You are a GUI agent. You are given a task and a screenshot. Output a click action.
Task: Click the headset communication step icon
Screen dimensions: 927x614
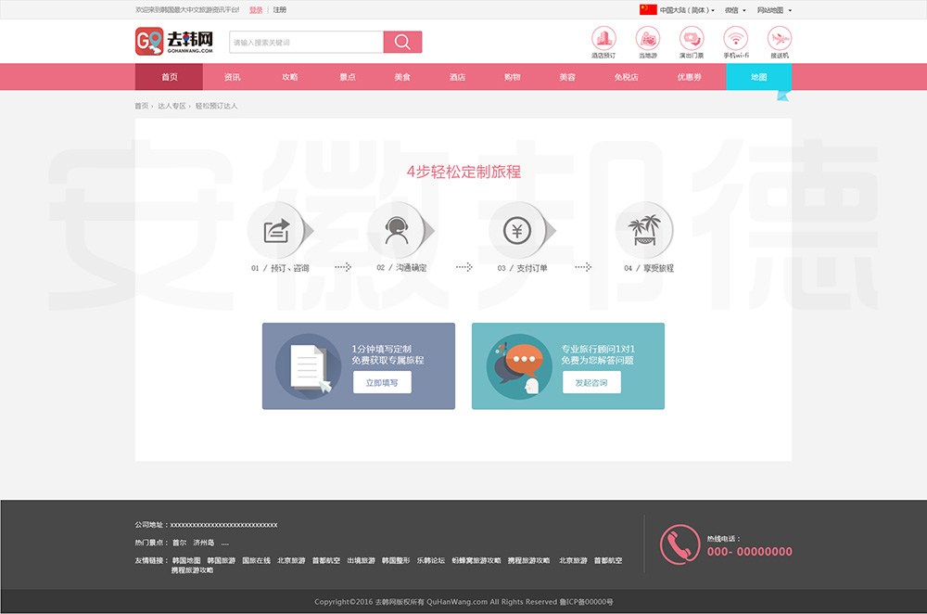point(396,230)
